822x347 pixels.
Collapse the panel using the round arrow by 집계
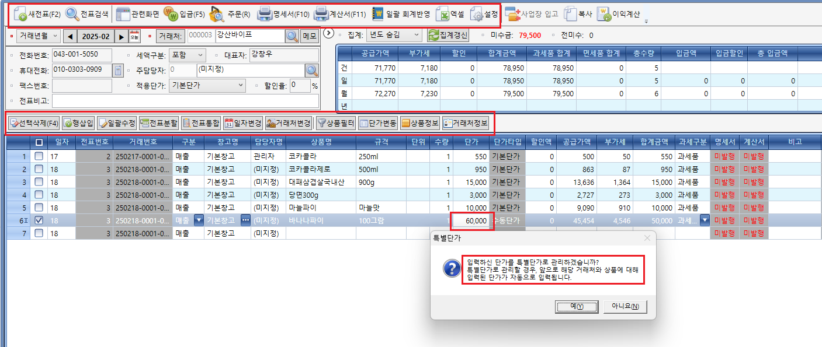pyautogui.click(x=328, y=34)
